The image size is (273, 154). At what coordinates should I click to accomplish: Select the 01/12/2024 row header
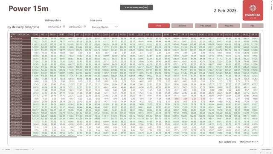(20, 38)
